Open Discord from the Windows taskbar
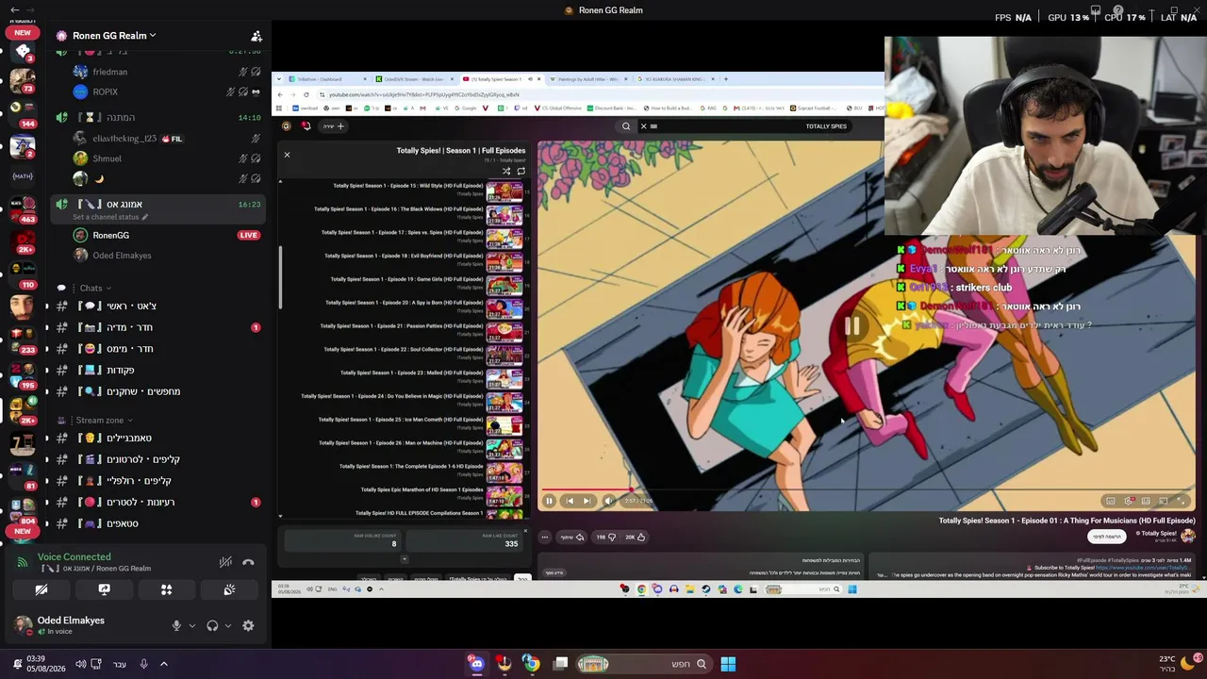 point(477,664)
